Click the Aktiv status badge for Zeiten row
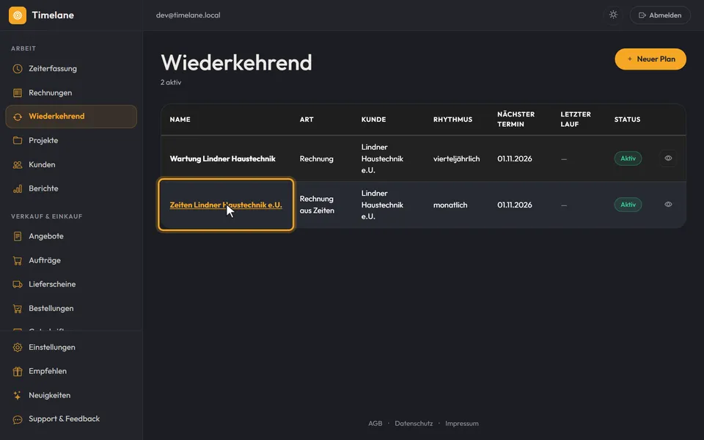This screenshot has height=440, width=704. click(628, 205)
